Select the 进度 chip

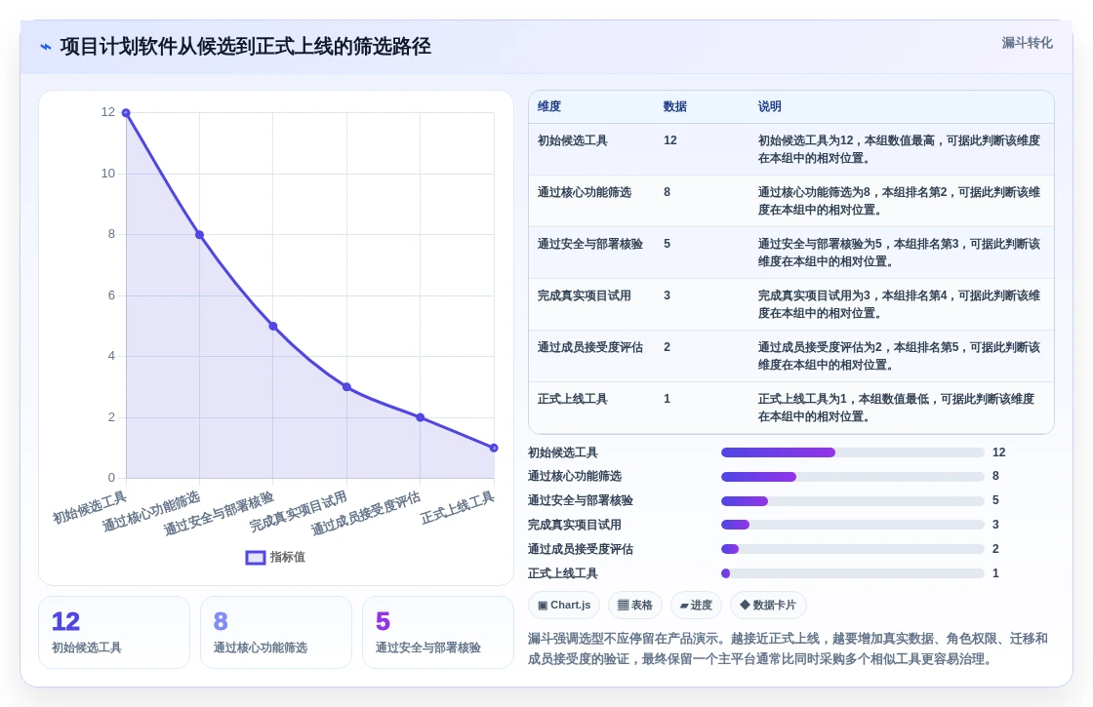click(696, 605)
